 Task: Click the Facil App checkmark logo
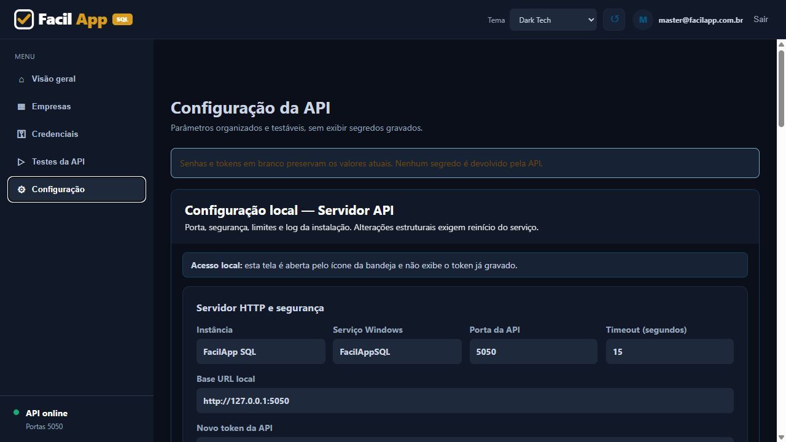(24, 20)
